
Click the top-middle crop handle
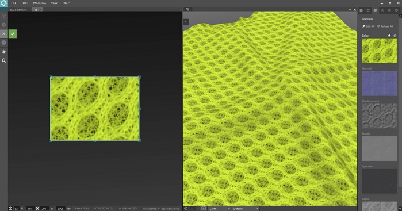pyautogui.click(x=95, y=76)
